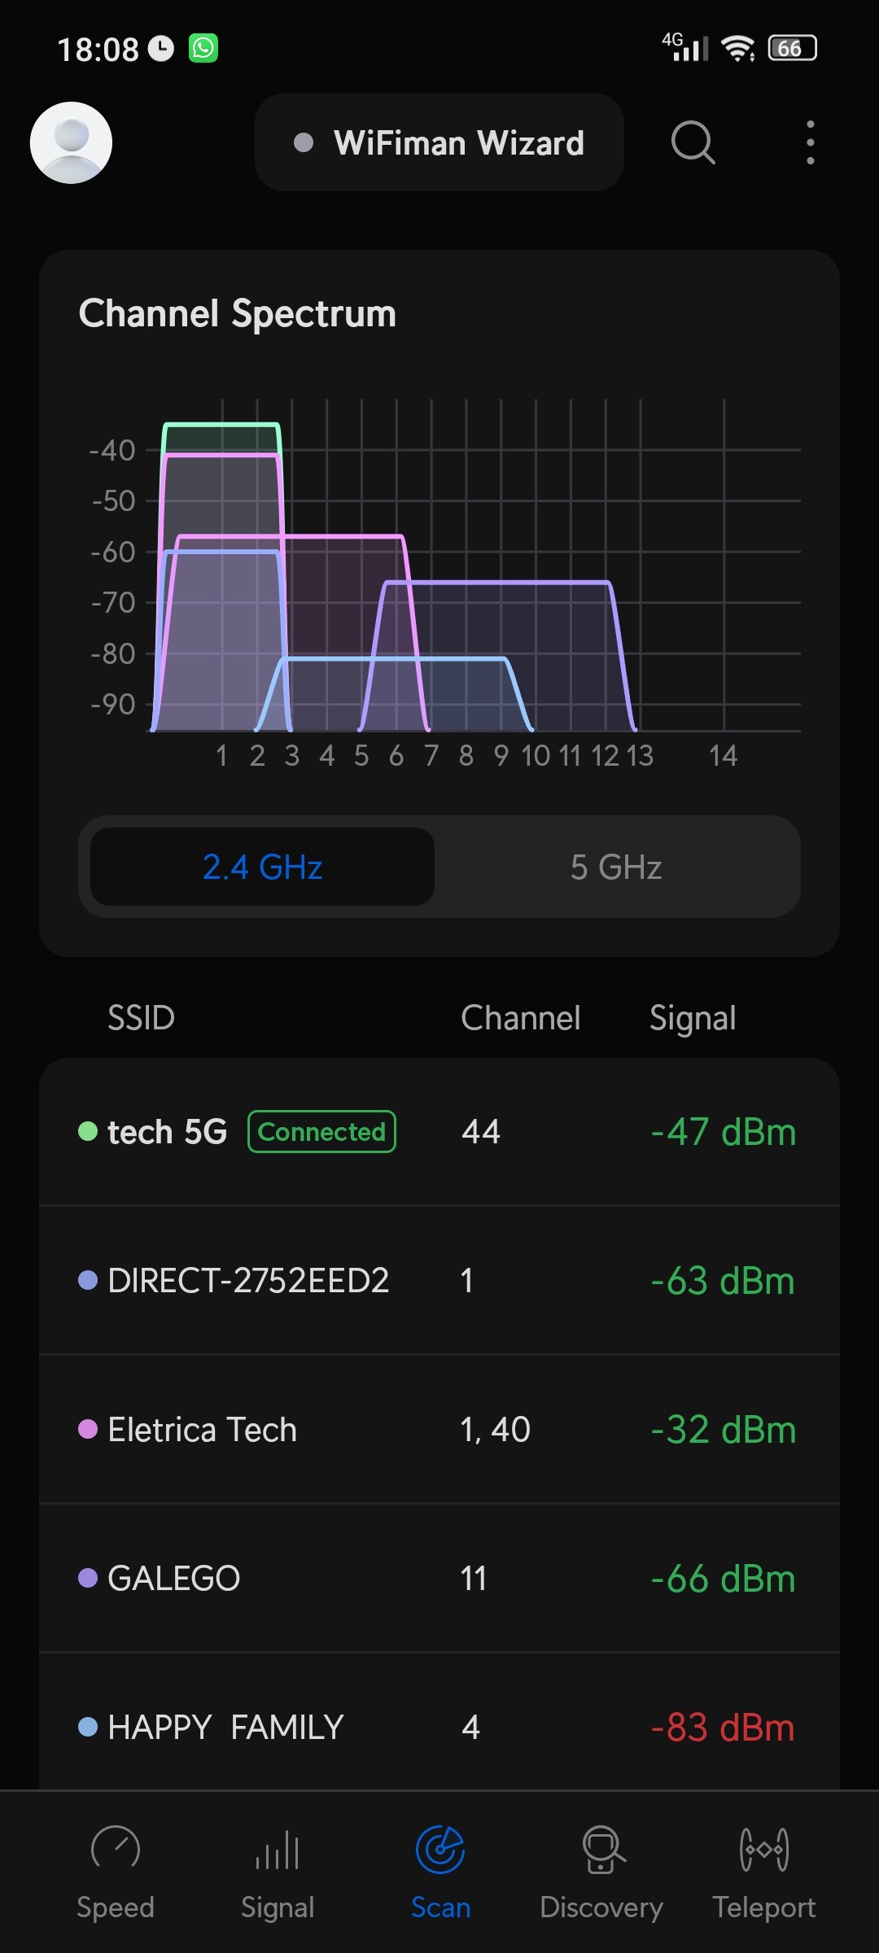The height and width of the screenshot is (1953, 879).
Task: Open the Teleport icon
Action: pyautogui.click(x=763, y=1849)
